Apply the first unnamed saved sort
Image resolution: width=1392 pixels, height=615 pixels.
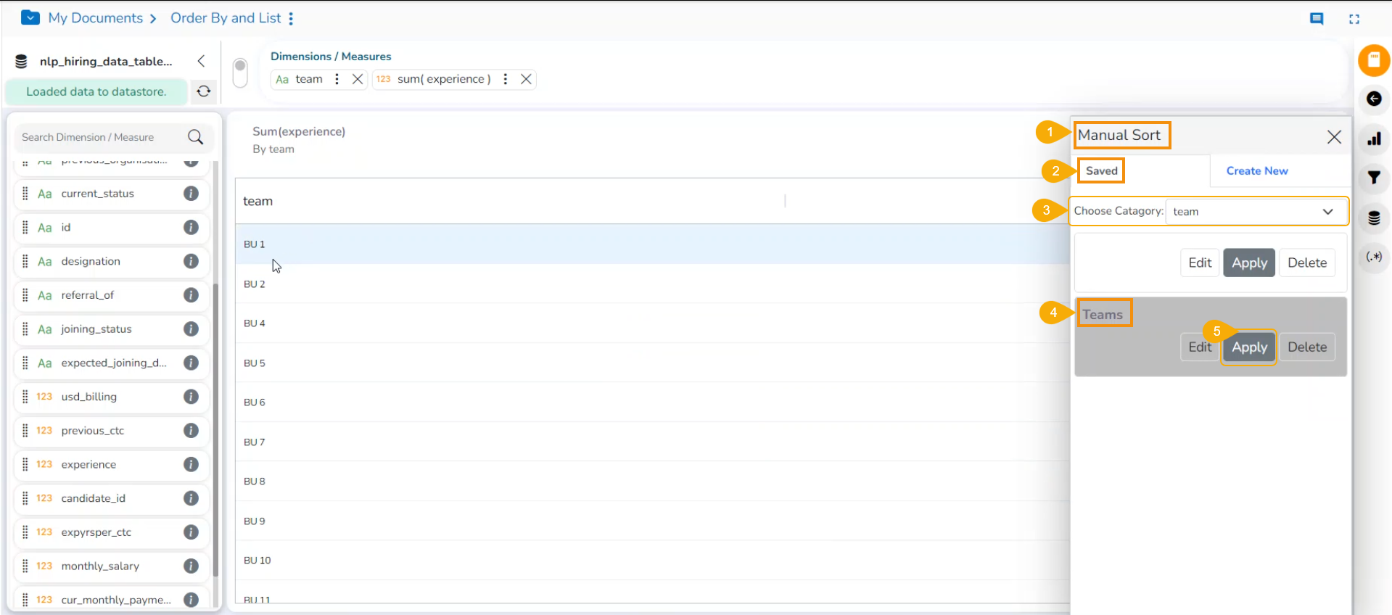click(1249, 263)
